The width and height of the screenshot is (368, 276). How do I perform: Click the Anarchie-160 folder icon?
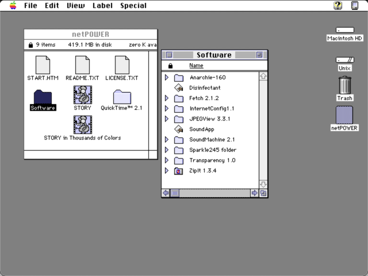(179, 78)
